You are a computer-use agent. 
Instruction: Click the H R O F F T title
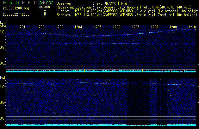click(20, 3)
